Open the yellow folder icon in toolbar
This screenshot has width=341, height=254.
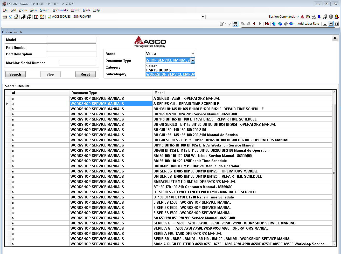click(x=5, y=17)
